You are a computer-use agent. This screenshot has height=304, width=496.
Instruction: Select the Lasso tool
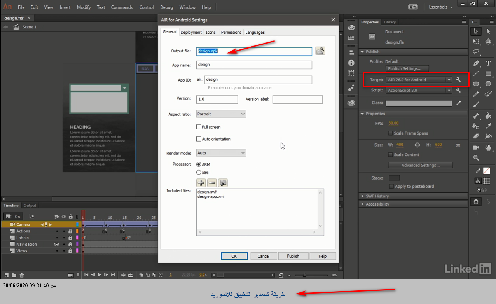476,52
